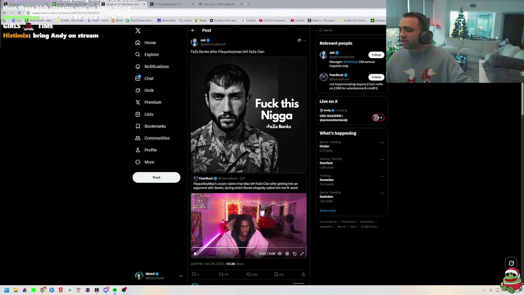Click the Lists icon in the sidebar
This screenshot has width=524, height=295.
tap(138, 114)
